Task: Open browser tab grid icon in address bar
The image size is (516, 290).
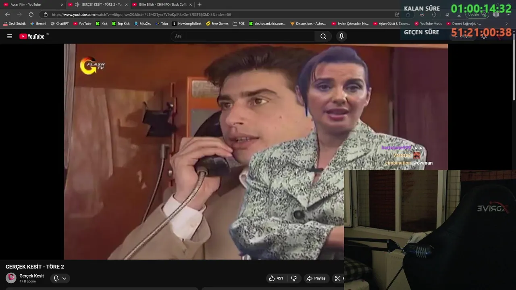Action: (x=397, y=14)
